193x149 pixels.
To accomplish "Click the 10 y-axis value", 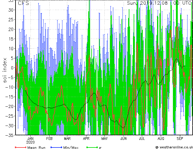I will (x=11, y=49).
